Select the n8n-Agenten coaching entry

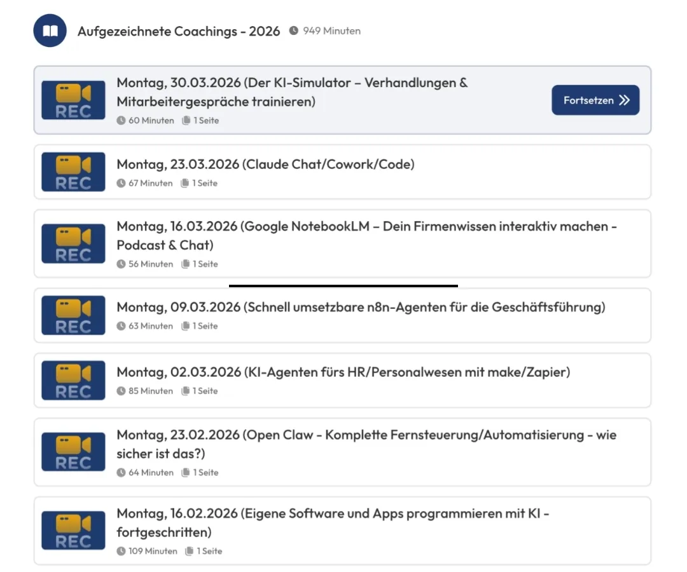click(x=361, y=307)
